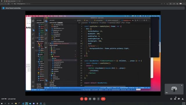Leave the call with red hang-up button

tap(103, 99)
